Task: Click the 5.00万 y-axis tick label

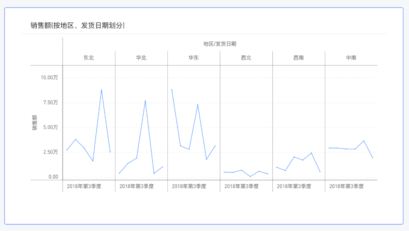Action: point(50,127)
